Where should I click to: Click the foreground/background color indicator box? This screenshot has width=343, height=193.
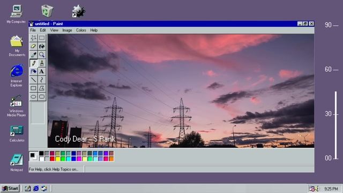[x=33, y=156]
